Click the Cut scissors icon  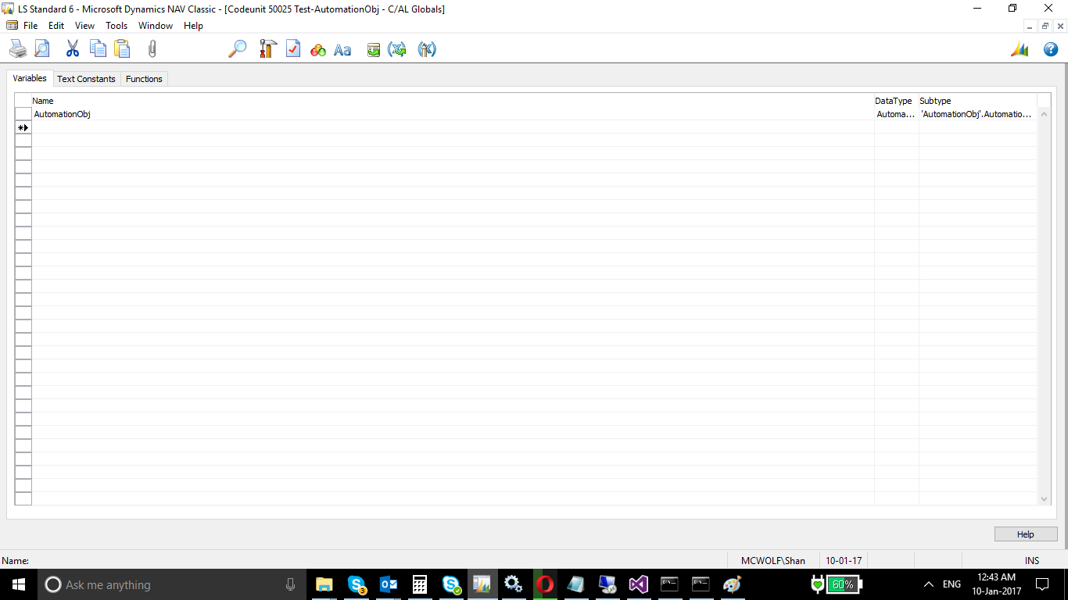[x=73, y=49]
